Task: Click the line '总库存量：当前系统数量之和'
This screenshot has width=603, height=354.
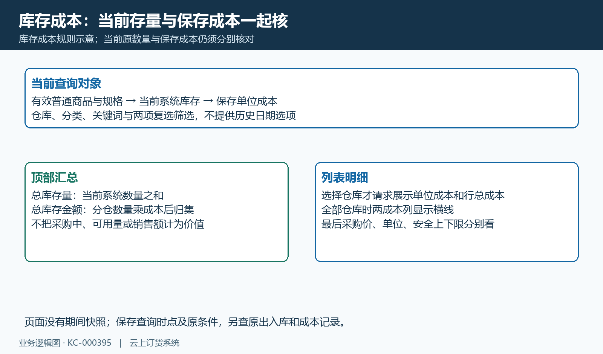Action: (x=98, y=195)
